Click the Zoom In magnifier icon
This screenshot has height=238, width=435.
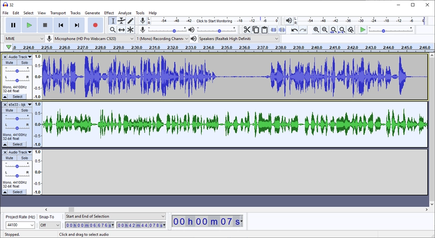pyautogui.click(x=316, y=30)
